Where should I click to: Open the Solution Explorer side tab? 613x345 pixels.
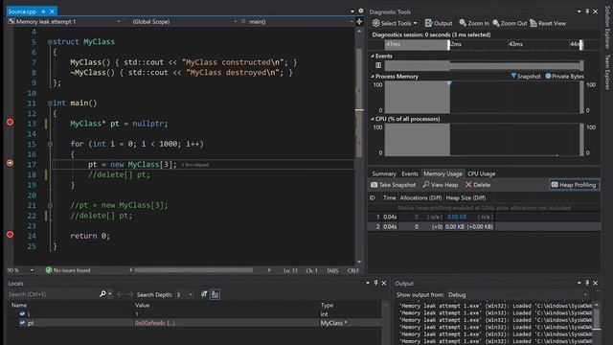[607, 28]
